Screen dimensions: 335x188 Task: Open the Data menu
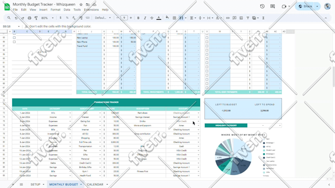click(67, 10)
